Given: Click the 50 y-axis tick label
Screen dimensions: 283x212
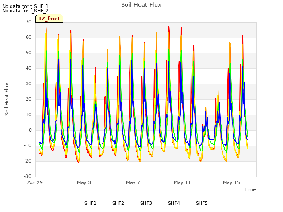Looking at the screenshot, I should tap(28, 53).
